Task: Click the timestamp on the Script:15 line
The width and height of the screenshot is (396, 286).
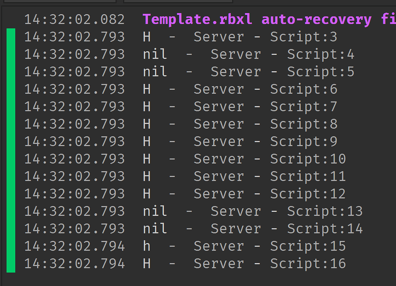Action: (x=75, y=246)
